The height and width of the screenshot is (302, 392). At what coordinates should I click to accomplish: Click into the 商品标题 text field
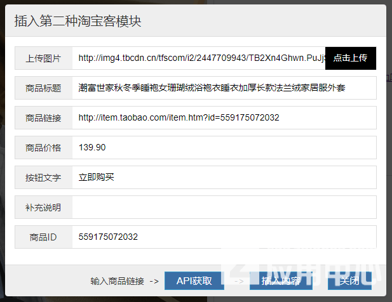coord(224,88)
